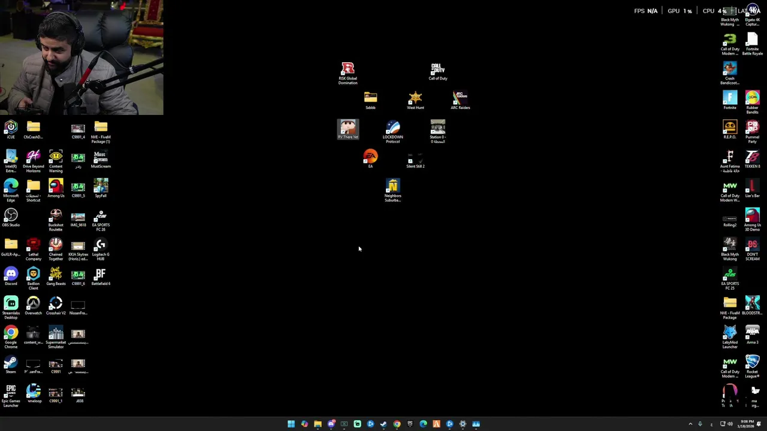Select the SpyFall desktop icon
767x431 pixels.
[x=101, y=189]
